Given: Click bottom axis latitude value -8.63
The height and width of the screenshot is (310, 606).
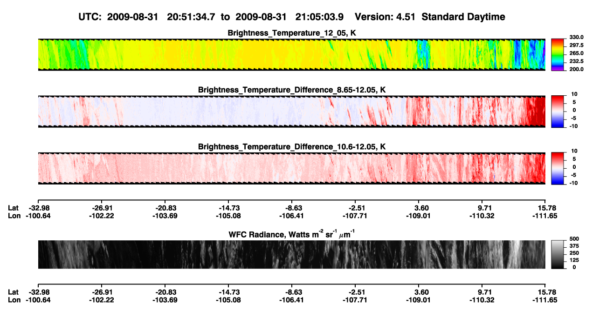Looking at the screenshot, I should pyautogui.click(x=292, y=292).
